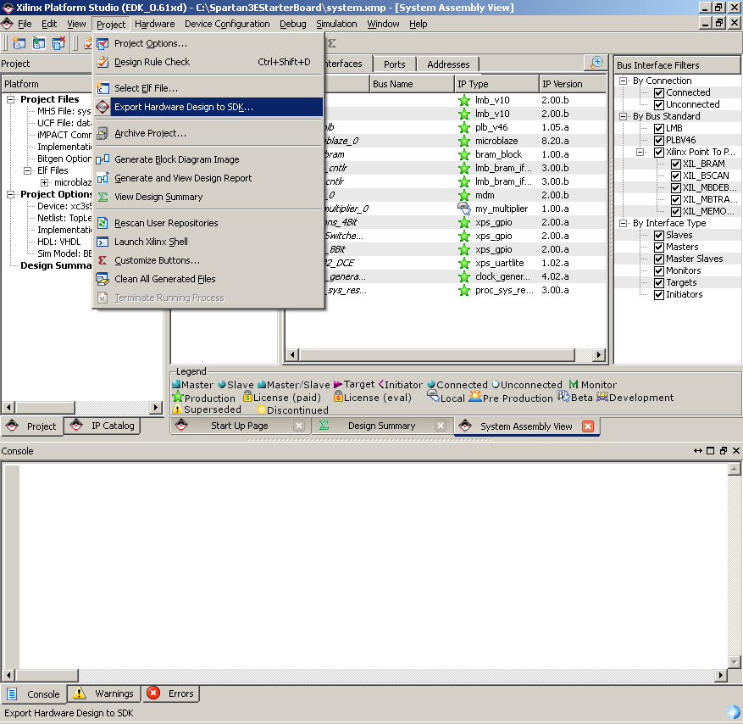The image size is (743, 724).
Task: Click the Generate Block Diagram Image icon
Action: 103,159
